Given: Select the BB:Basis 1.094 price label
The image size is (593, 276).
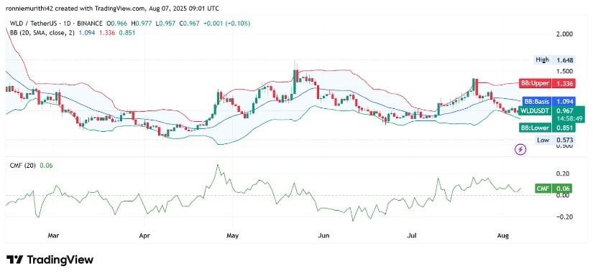Looking at the screenshot, I should coord(549,101).
